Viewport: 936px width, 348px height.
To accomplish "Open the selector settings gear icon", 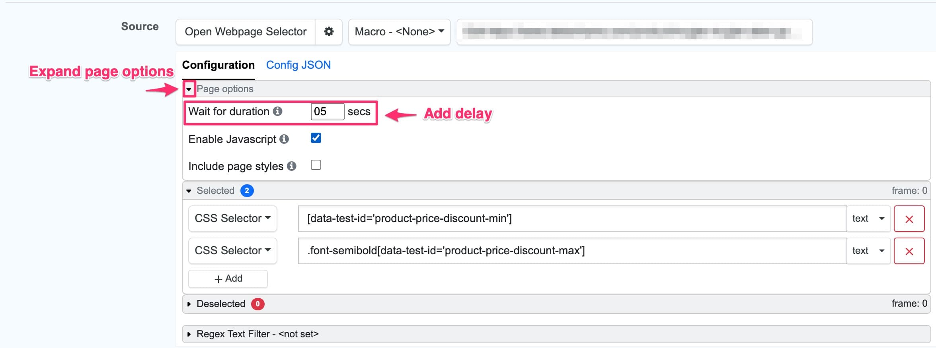I will click(x=329, y=32).
